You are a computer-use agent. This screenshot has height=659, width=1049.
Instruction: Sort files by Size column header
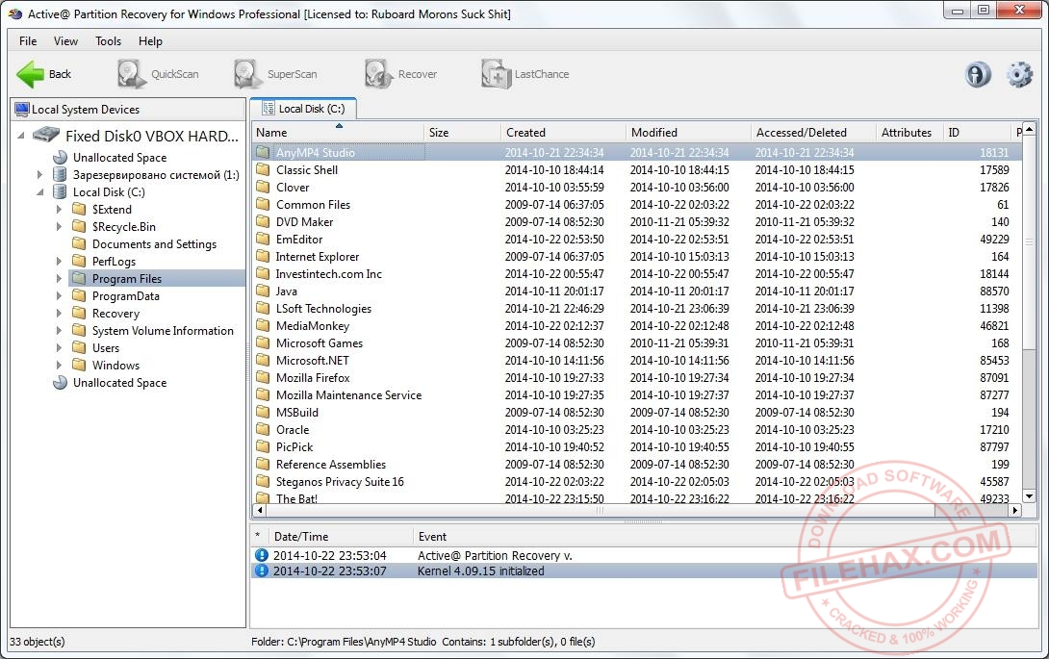[x=439, y=133]
